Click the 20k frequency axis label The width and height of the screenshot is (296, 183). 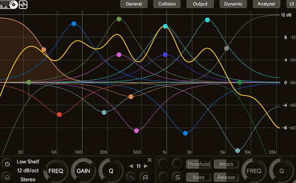pos(272,152)
